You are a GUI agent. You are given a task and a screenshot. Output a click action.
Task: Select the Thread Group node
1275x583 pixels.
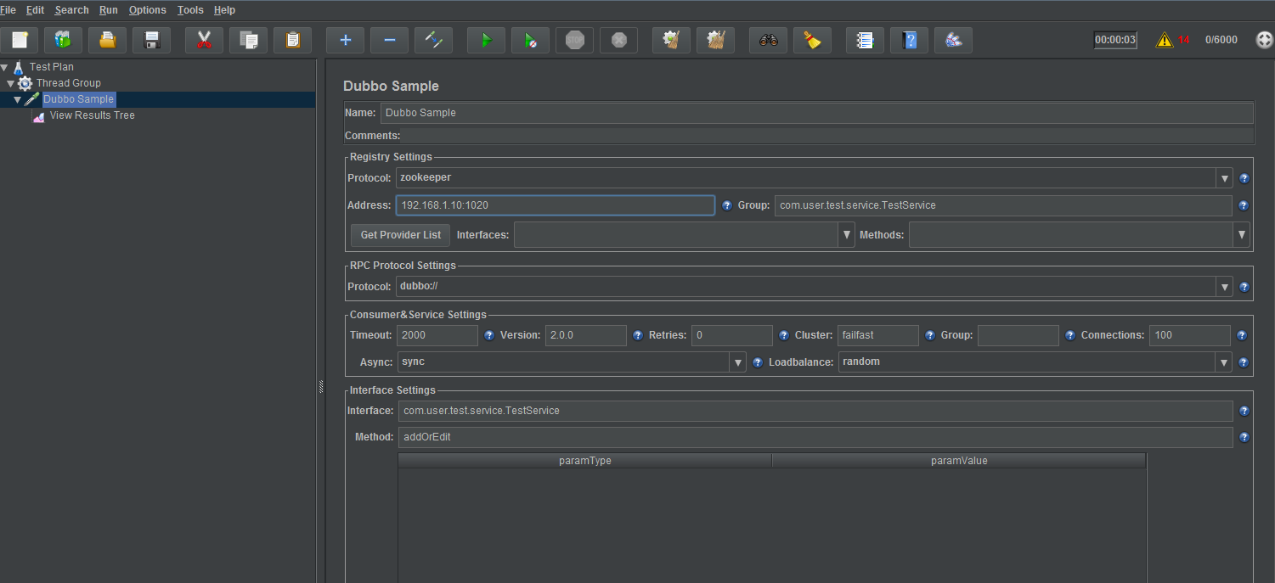coord(68,83)
